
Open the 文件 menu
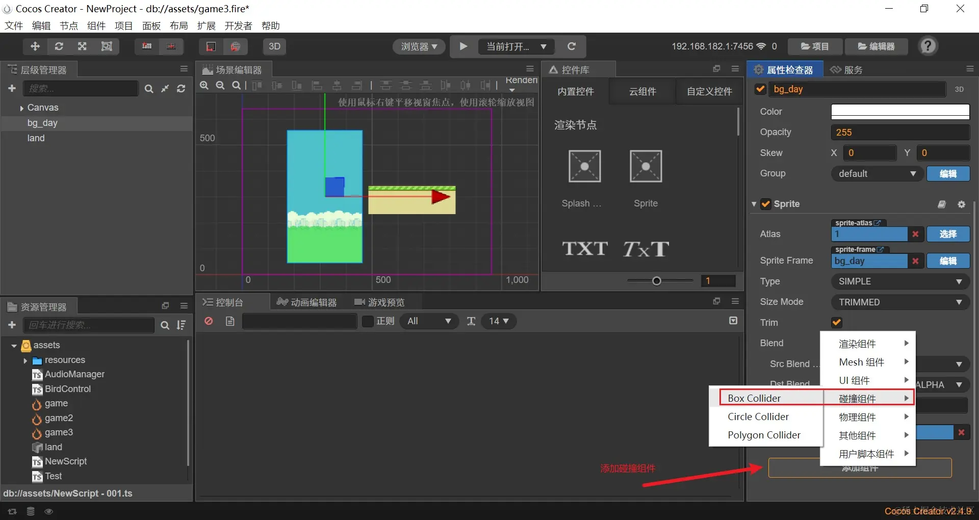14,25
